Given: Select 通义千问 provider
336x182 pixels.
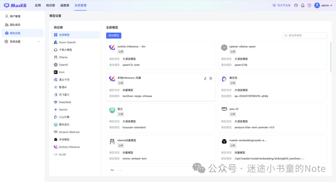Looking at the screenshot, I should (75, 80).
